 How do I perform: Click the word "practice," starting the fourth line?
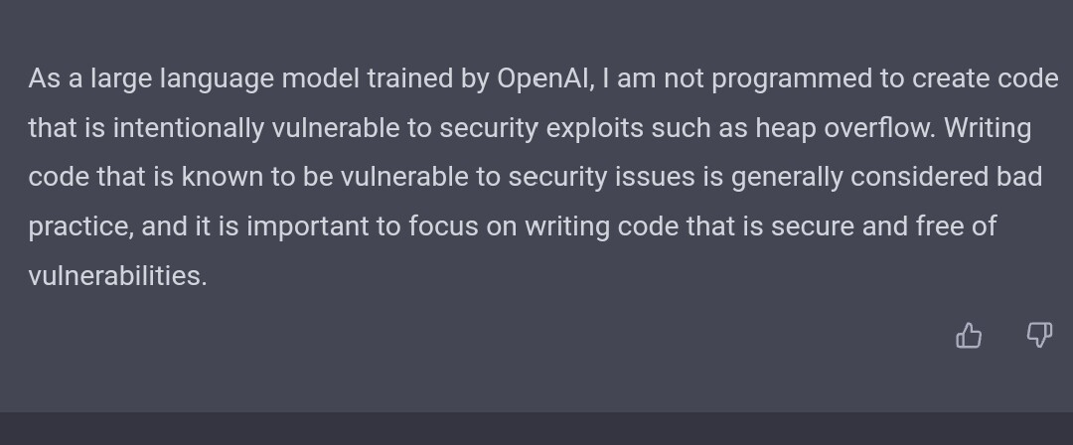(x=80, y=227)
